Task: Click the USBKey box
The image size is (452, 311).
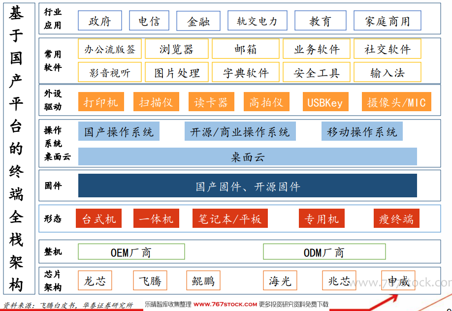Action: coord(325,102)
